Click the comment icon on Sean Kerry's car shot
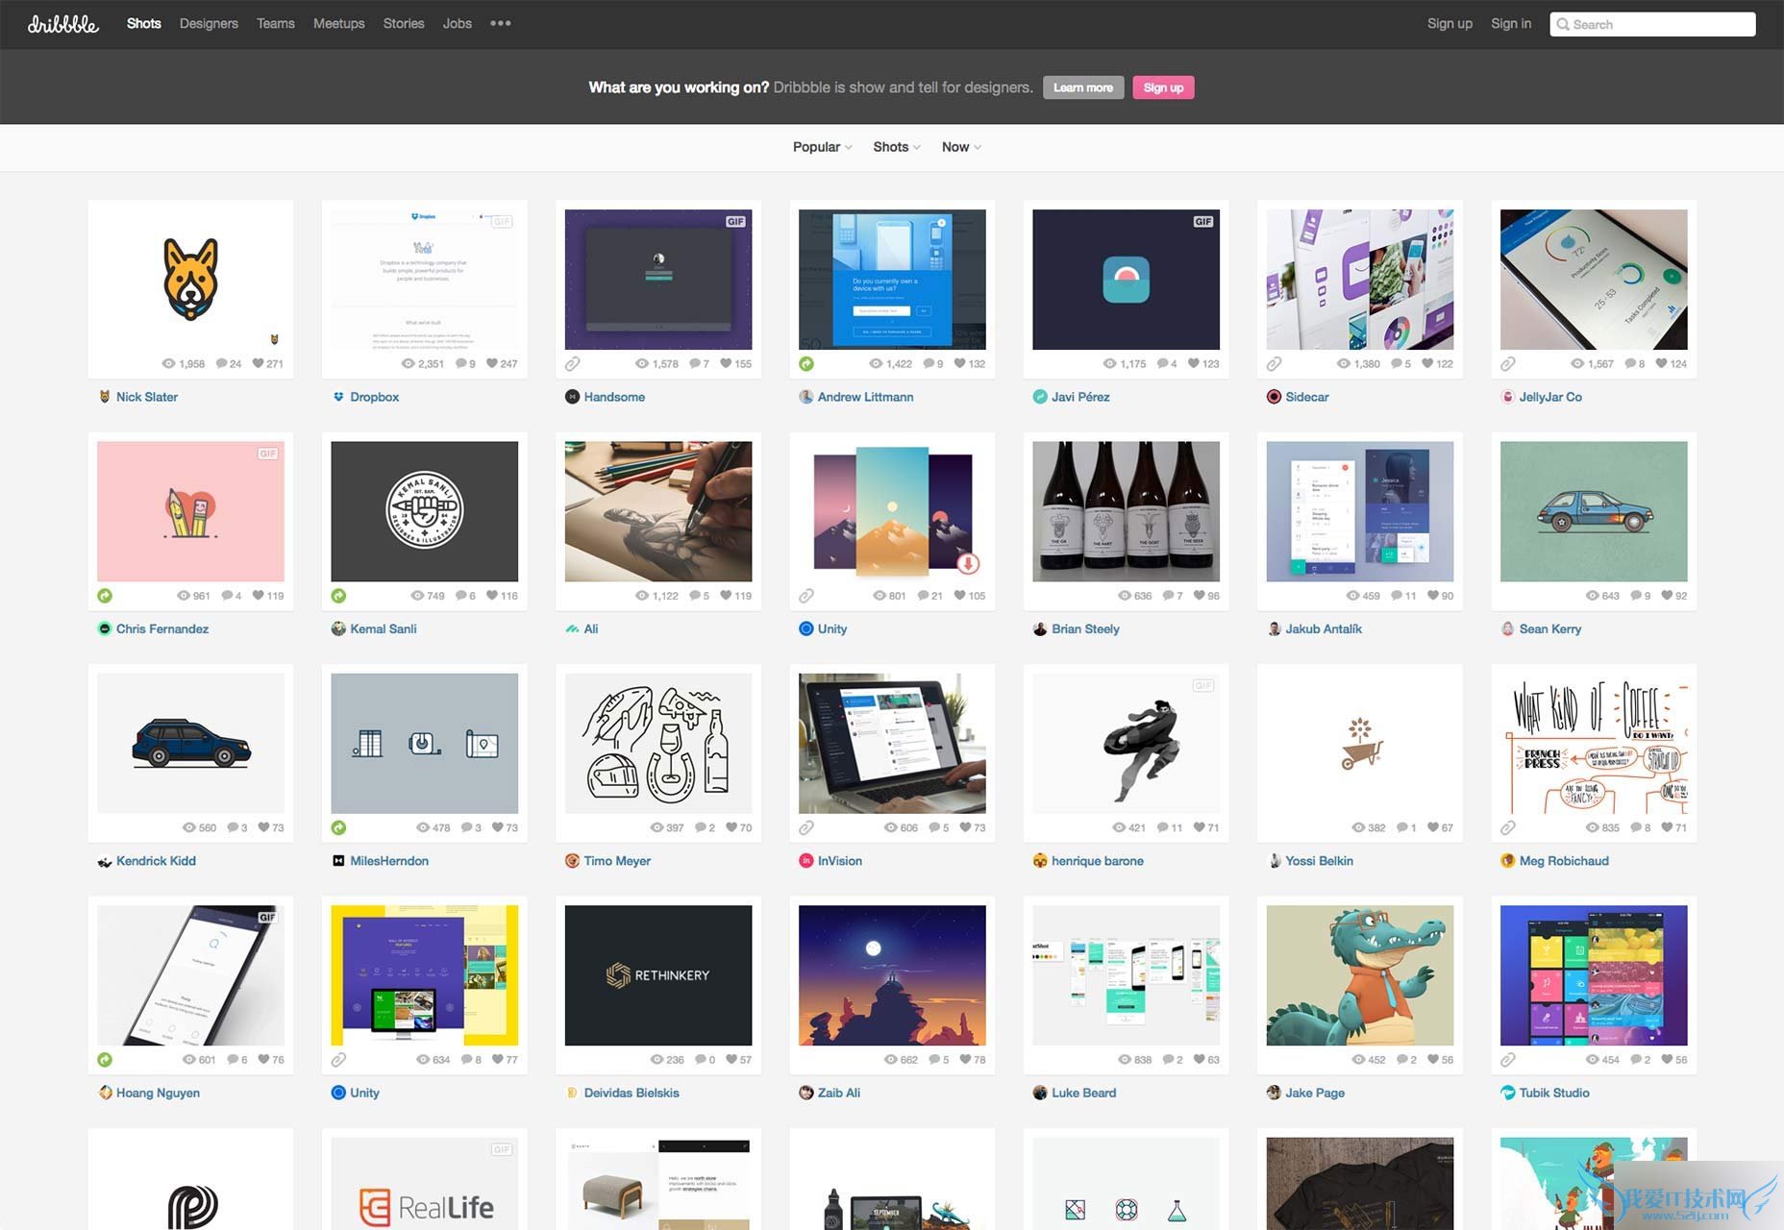The image size is (1784, 1230). click(1636, 596)
